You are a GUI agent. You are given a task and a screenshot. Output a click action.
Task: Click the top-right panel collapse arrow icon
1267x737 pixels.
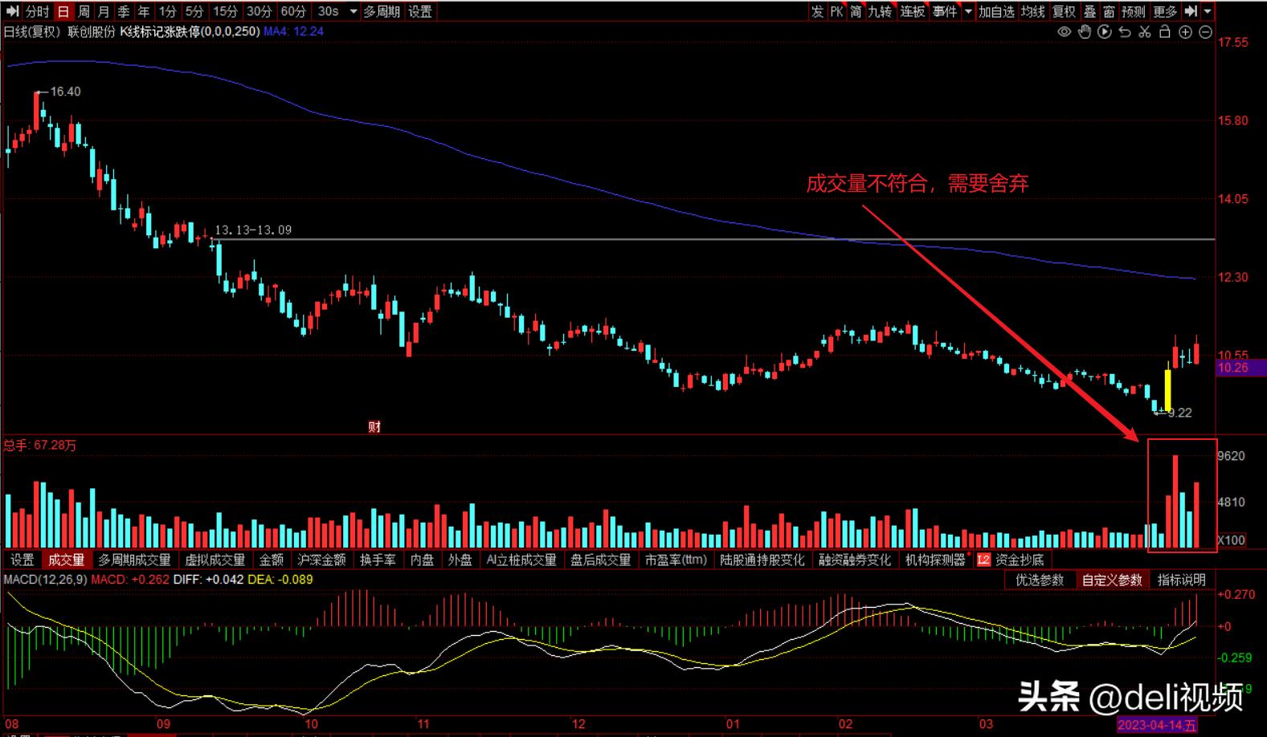[1191, 11]
